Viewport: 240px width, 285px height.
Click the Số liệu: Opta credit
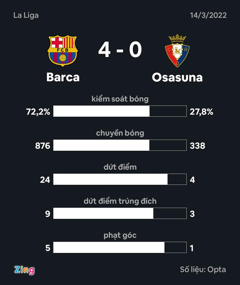(x=203, y=270)
